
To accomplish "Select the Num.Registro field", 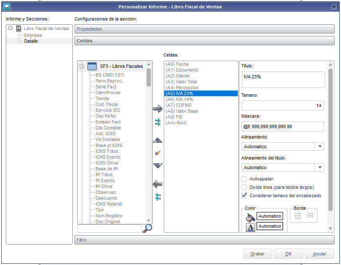I will click(109, 216).
